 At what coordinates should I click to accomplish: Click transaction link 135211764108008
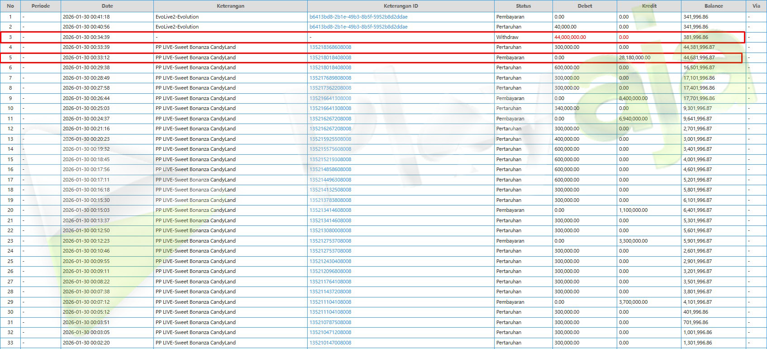click(x=330, y=282)
